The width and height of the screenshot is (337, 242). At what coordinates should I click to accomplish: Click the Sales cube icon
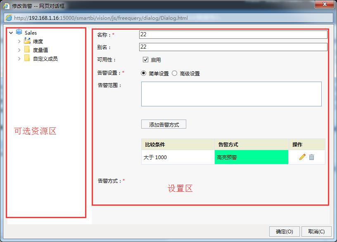click(19, 32)
